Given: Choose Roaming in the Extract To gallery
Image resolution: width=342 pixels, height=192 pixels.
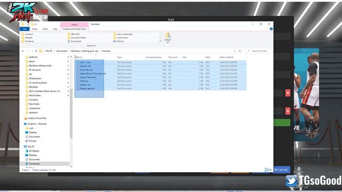Looking at the screenshot, I should pos(27,41).
